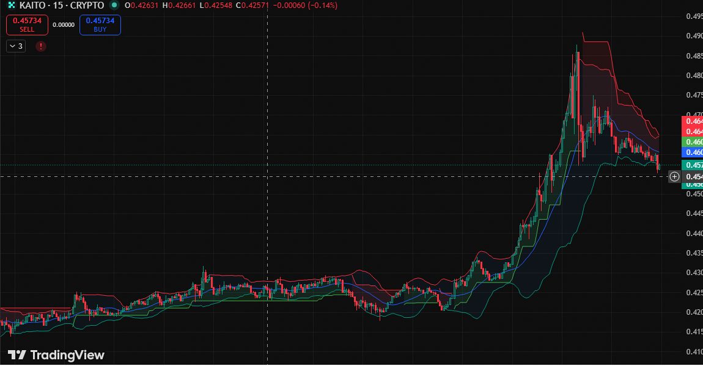Click the blue 0.45734 BUY button

click(100, 25)
